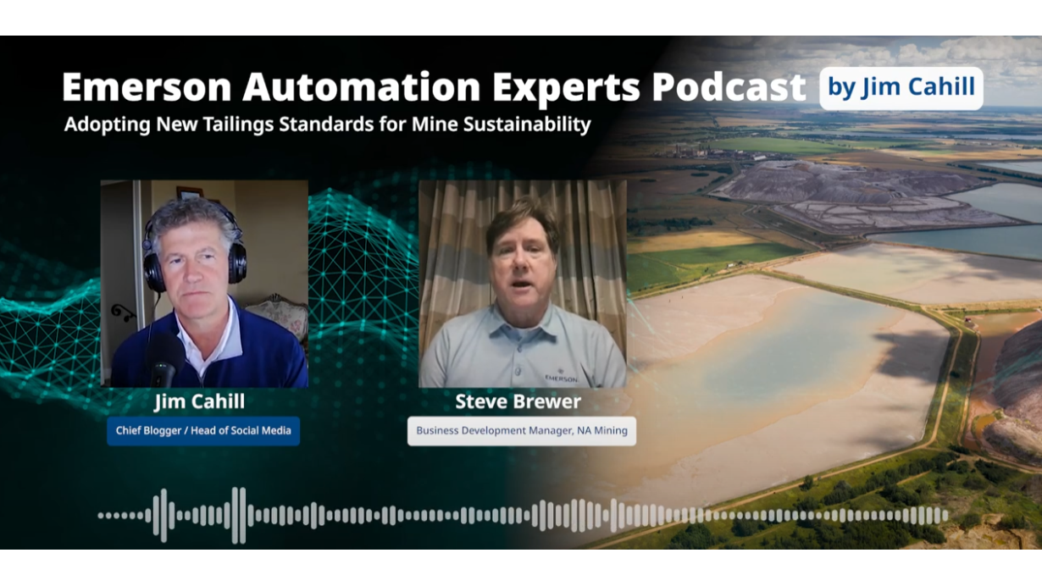Viewport: 1042px width, 586px height.
Task: Click the audio waveform bar
Action: pos(523,515)
